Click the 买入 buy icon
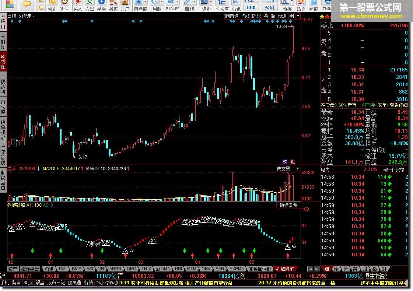Viewport: 413px width, 291px height. click(78, 6)
